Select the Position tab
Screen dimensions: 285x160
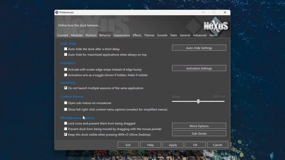coord(91,35)
